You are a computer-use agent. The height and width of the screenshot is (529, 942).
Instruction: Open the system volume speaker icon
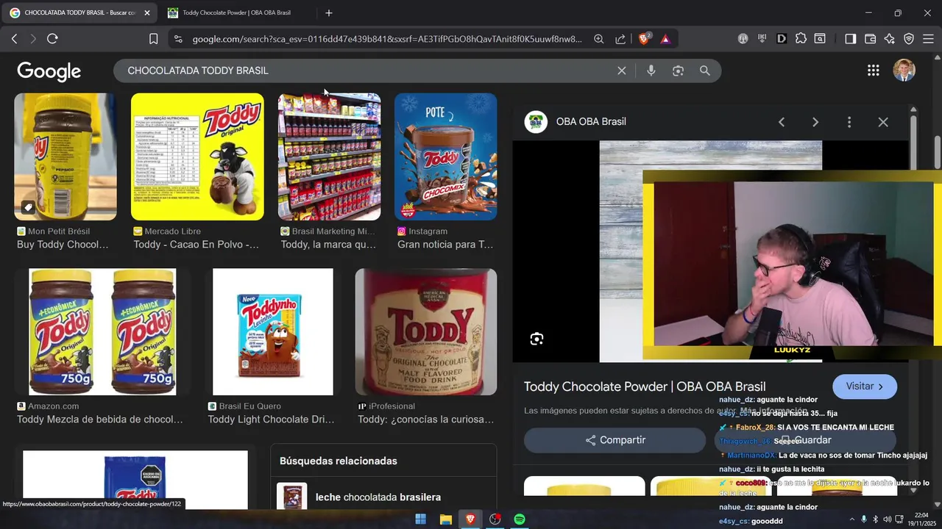point(887,519)
